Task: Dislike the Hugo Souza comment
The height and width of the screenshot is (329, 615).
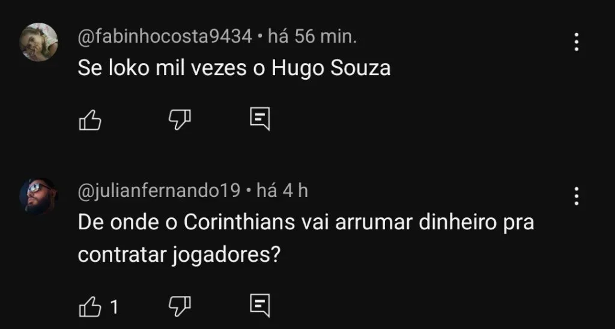Action: point(179,121)
